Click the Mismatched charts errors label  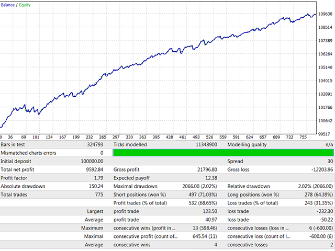(27, 153)
